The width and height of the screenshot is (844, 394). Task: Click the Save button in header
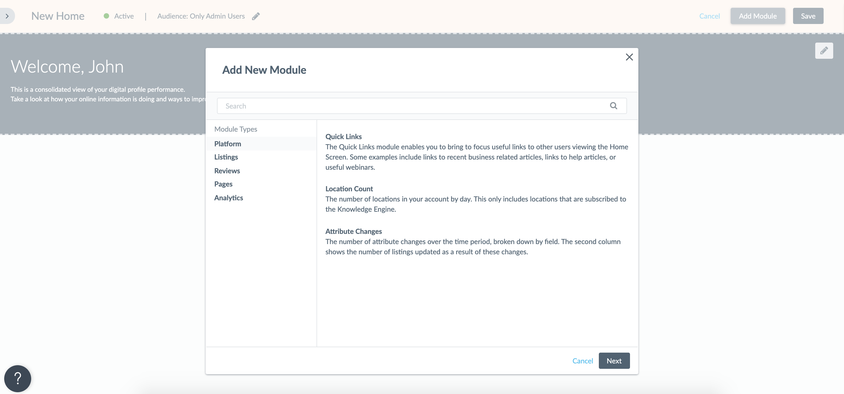(x=808, y=16)
